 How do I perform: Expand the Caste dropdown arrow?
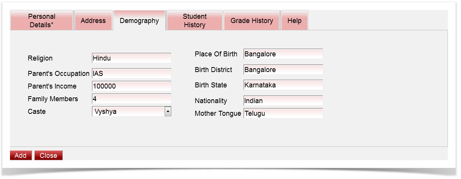coord(168,112)
